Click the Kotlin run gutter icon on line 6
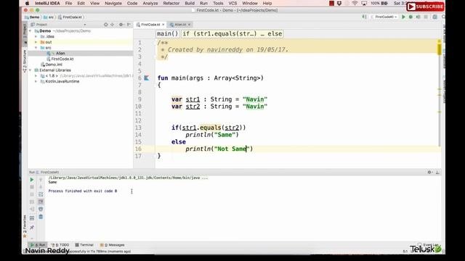The width and height of the screenshot is (465, 261). tap(147, 78)
